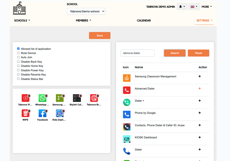Click the Advanced Dialer red phone icon

tap(127, 90)
